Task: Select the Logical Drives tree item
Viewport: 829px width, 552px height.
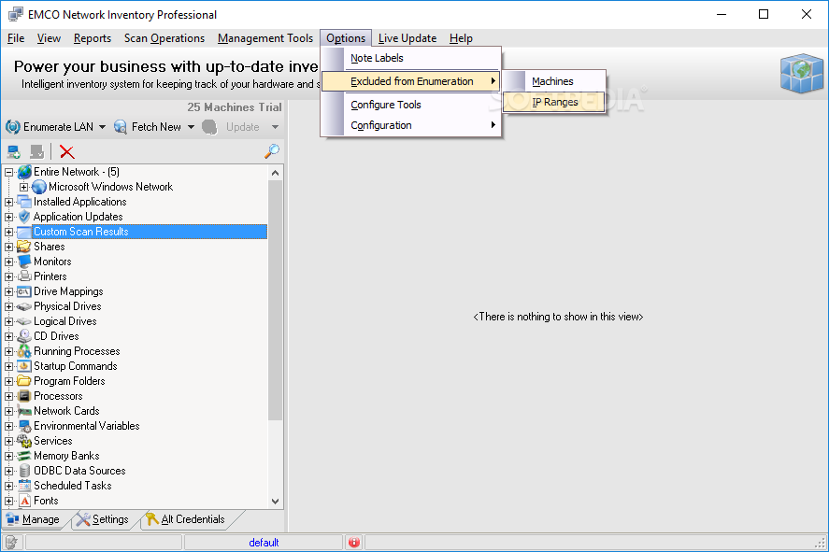Action: coord(65,321)
